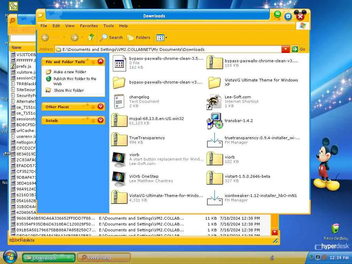Open the Back history dropdown arrow
The height and width of the screenshot is (264, 352).
64,37
